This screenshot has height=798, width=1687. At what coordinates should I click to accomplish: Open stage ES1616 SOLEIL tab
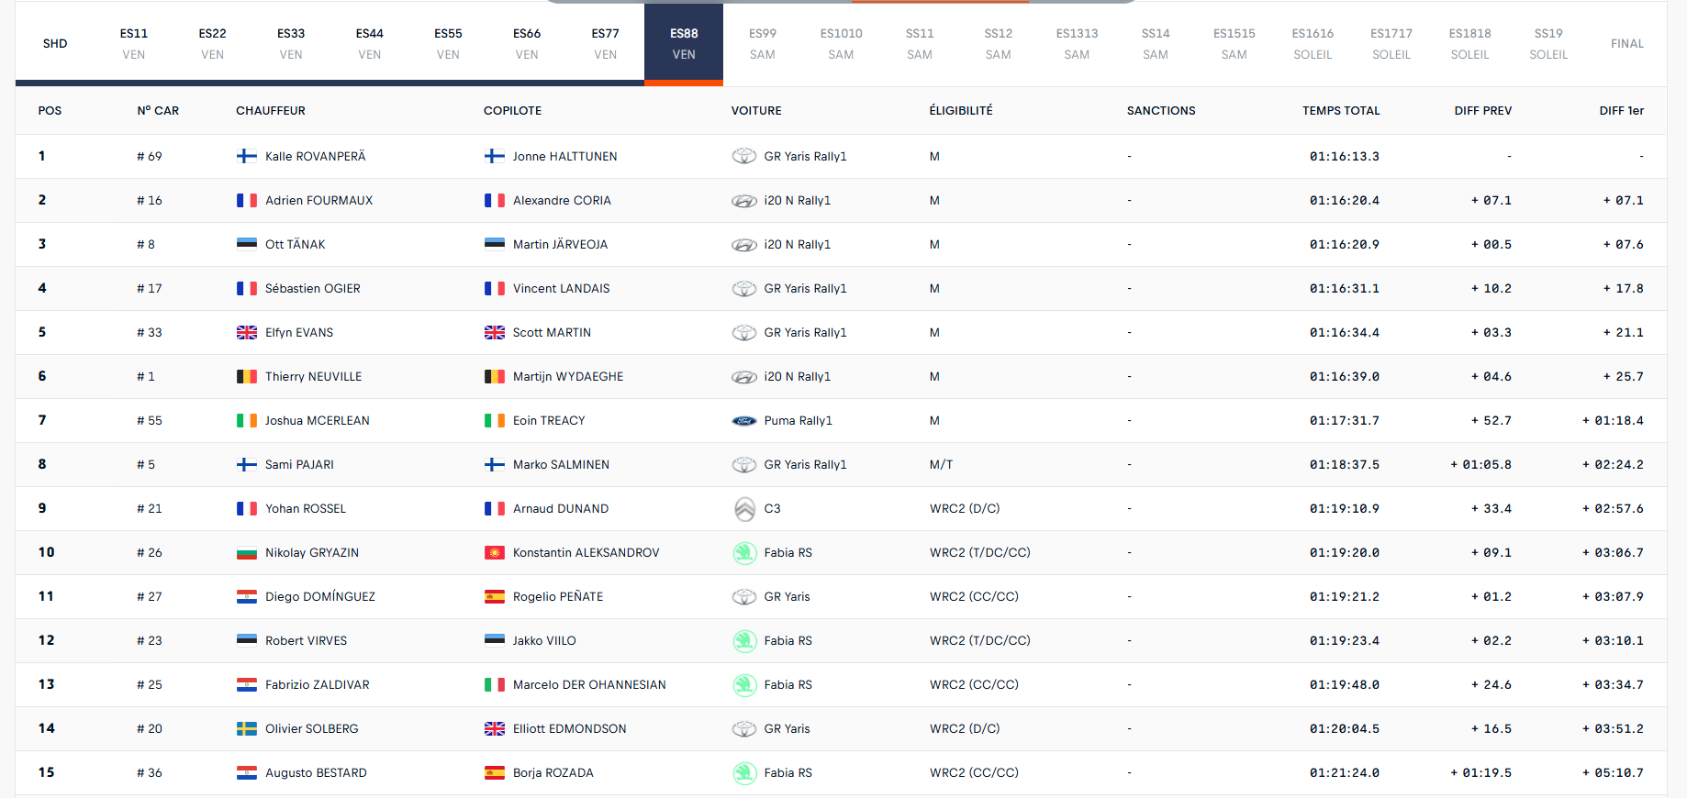(1313, 43)
